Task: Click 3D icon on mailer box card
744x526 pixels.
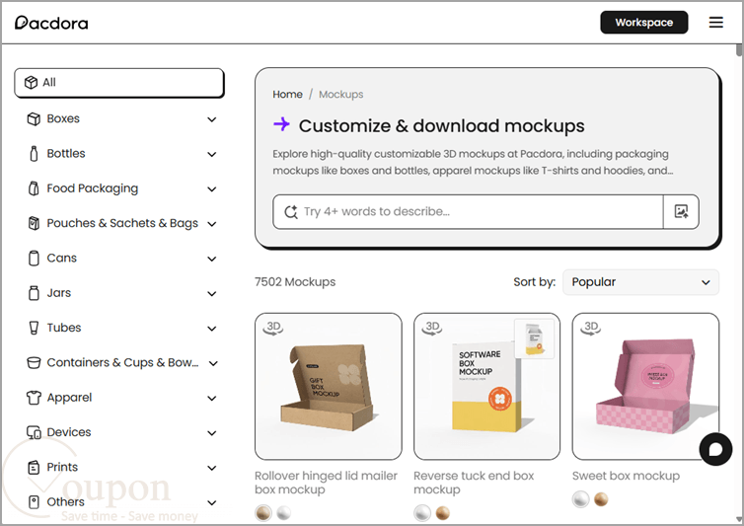Action: pos(273,328)
